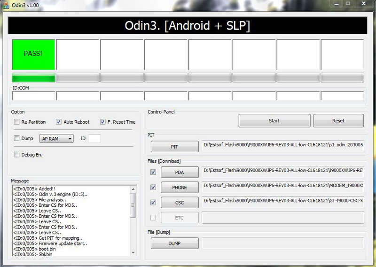Open the PIT file browser button
The width and height of the screenshot is (376, 267).
[x=174, y=147]
